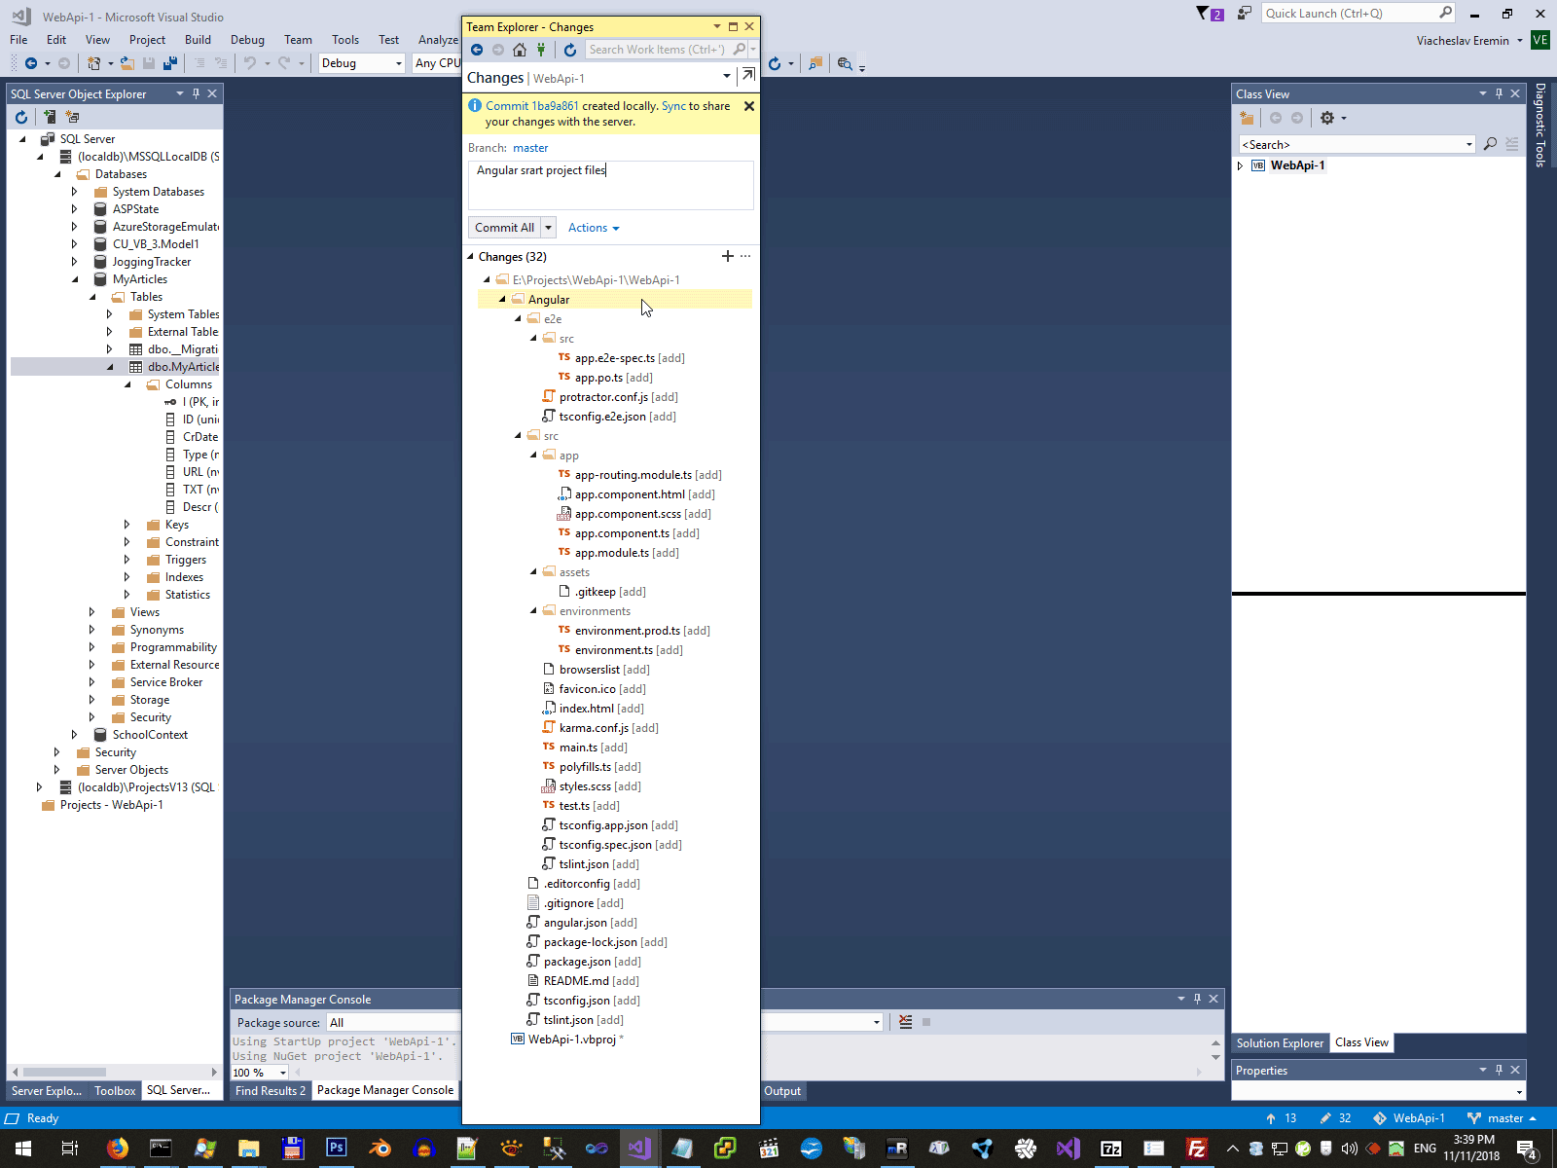Switch to the Output tab
1557x1168 pixels.
[x=782, y=1091]
